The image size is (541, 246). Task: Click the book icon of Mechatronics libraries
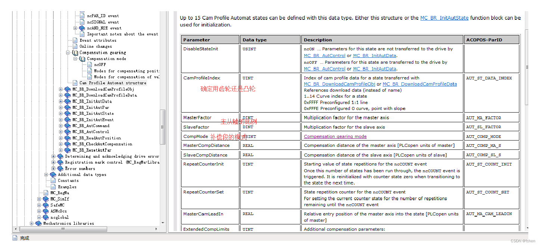coord(38,223)
